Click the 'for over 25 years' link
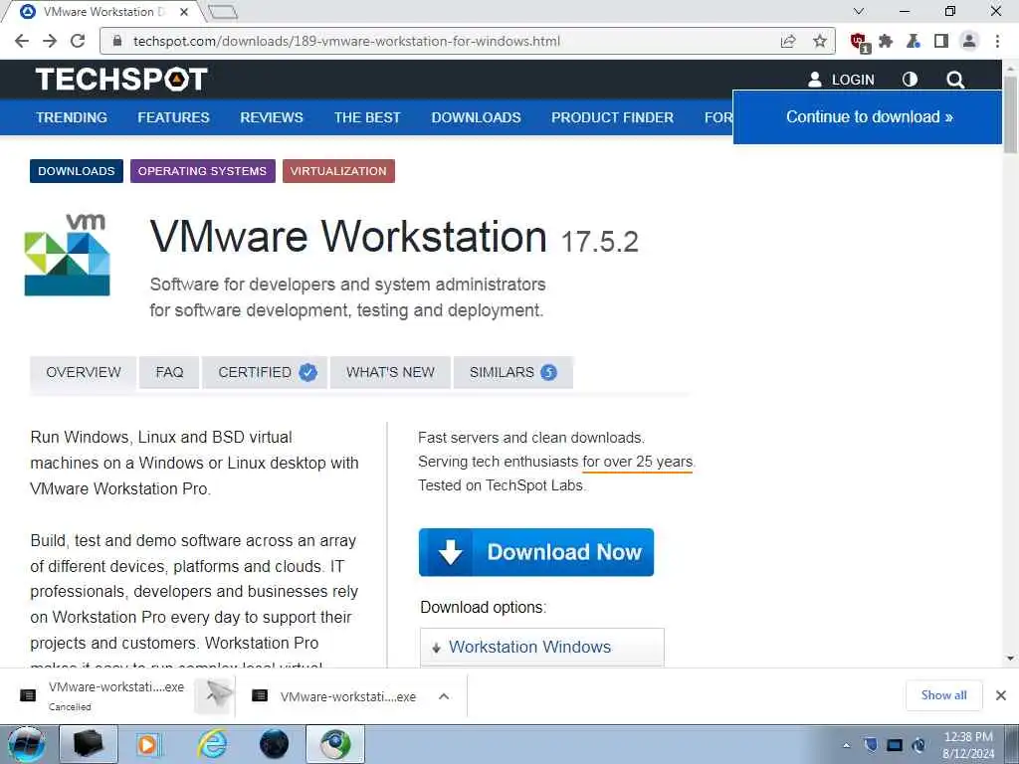This screenshot has width=1019, height=764. tap(638, 462)
